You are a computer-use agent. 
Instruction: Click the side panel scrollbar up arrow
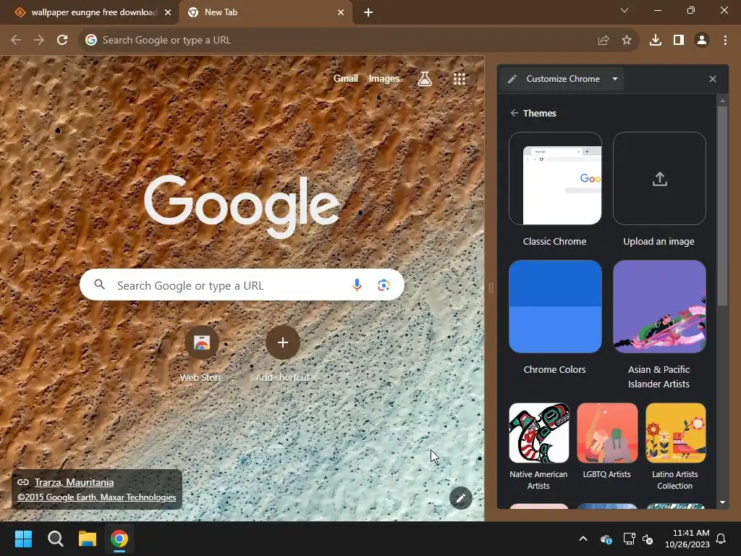tap(722, 101)
